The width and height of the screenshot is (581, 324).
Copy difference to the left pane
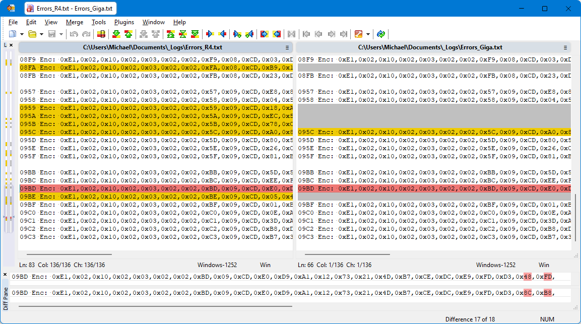[222, 34]
